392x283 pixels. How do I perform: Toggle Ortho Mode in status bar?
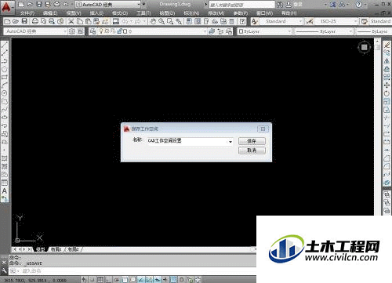click(108, 280)
